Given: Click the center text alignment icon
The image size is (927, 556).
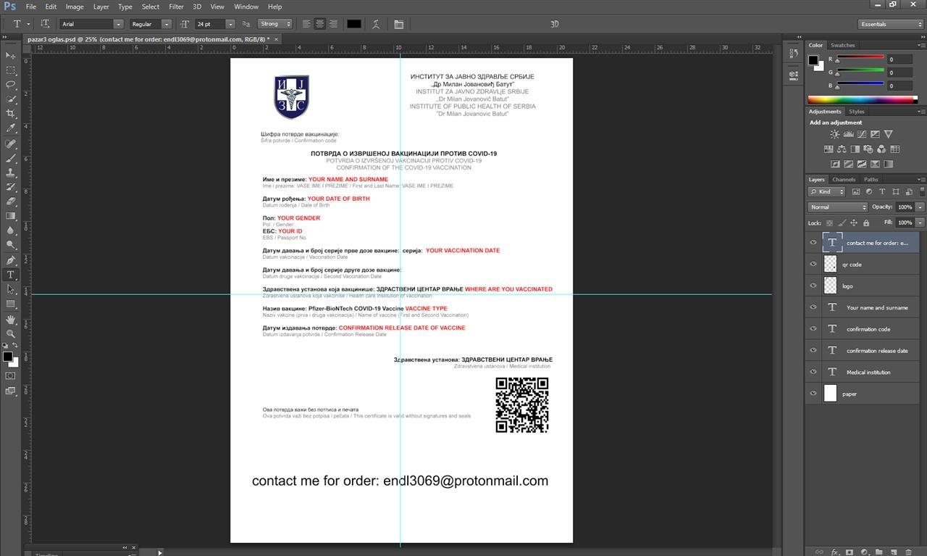Looking at the screenshot, I should coord(319,24).
